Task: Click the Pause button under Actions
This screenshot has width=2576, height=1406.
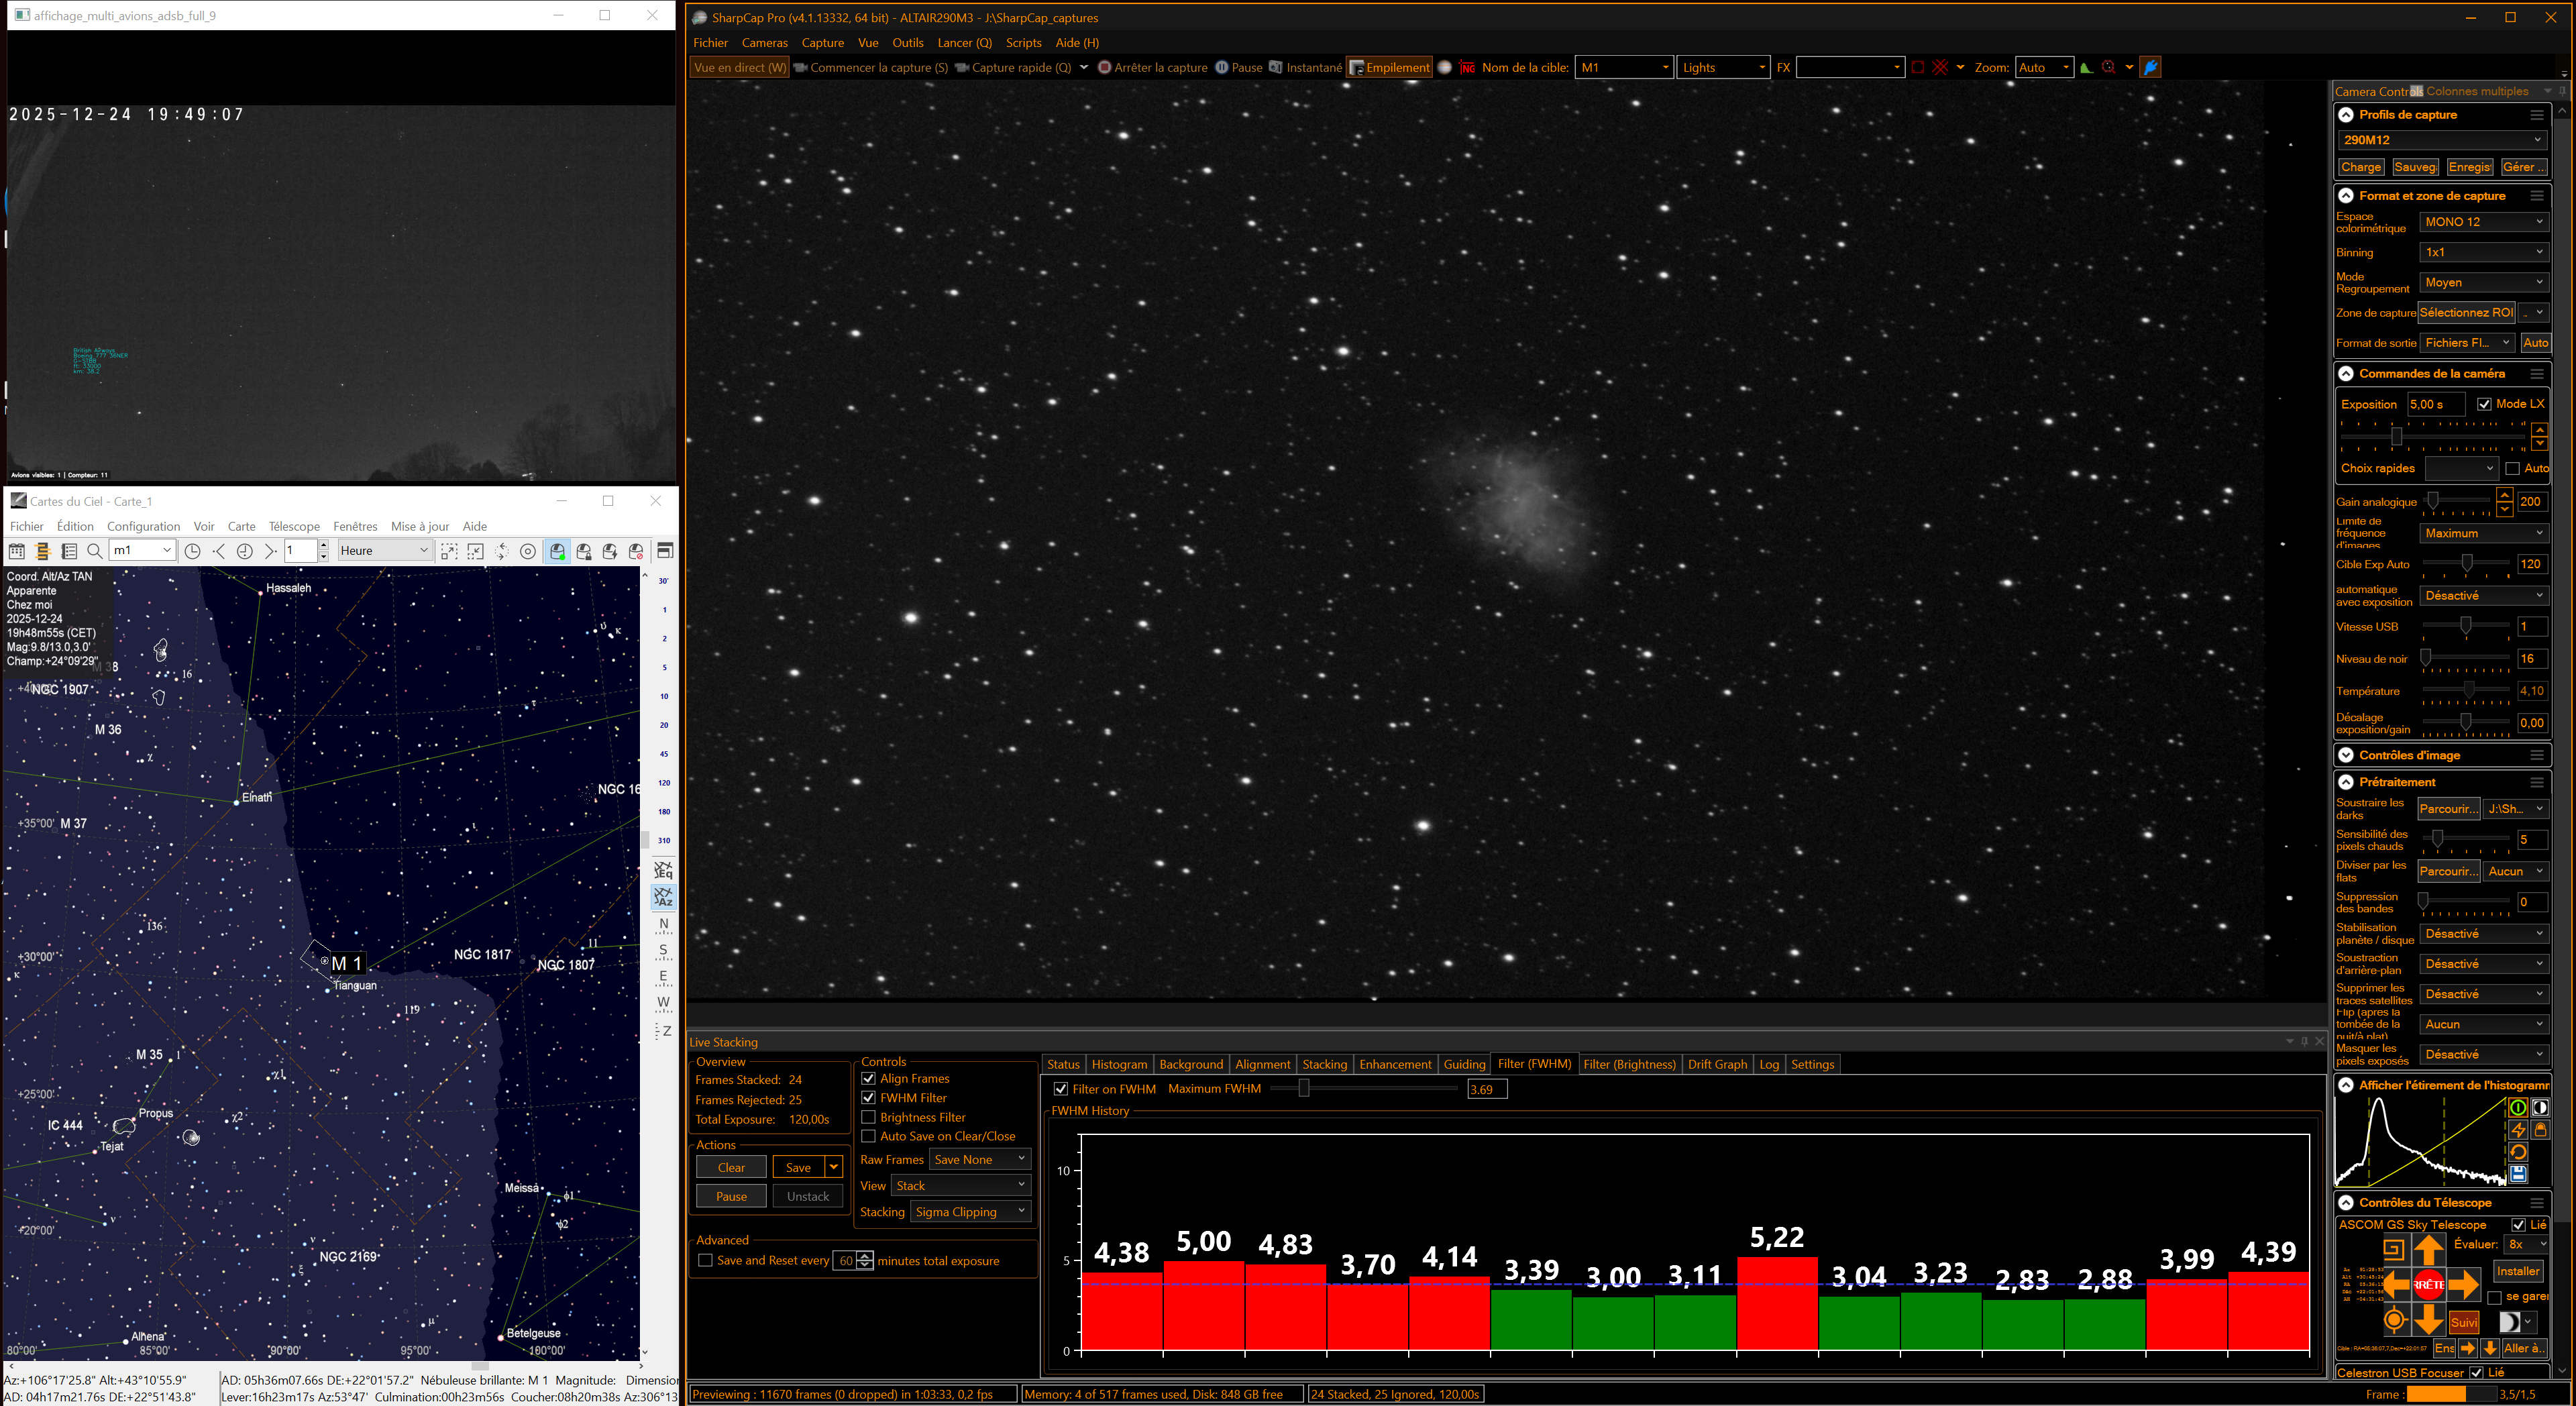Action: (731, 1196)
